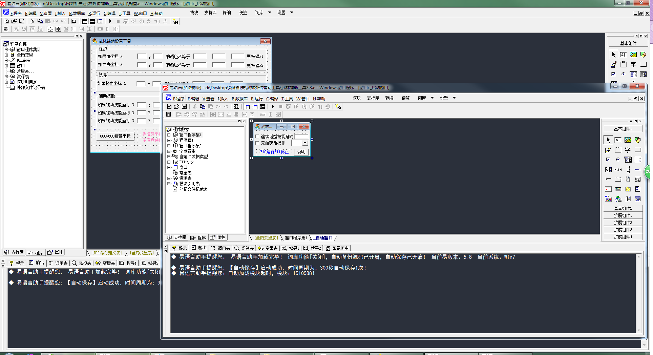Image resolution: width=653 pixels, height=355 pixels.
Task: Click the 说明 button on the form
Action: pyautogui.click(x=301, y=152)
